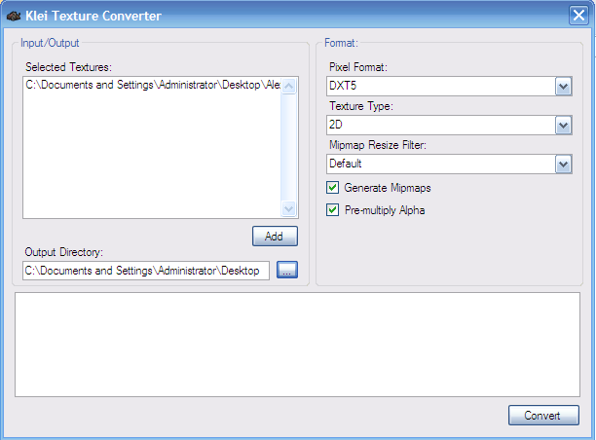The width and height of the screenshot is (596, 440).
Task: Click the Selected Textures label
Action: [69, 66]
